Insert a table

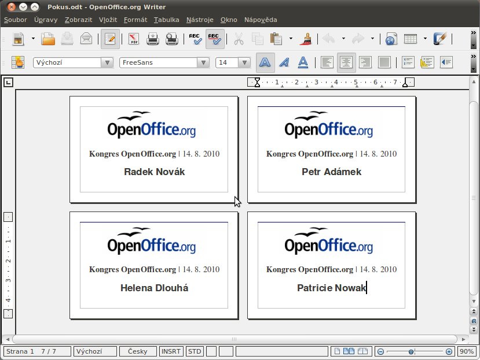point(410,39)
